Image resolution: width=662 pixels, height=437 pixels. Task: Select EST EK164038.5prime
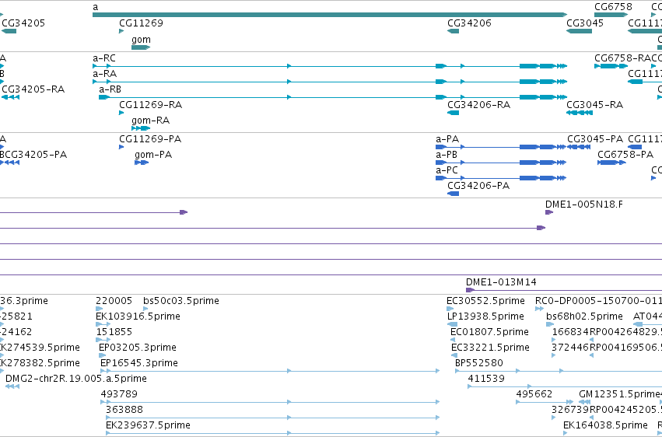[x=566, y=433]
